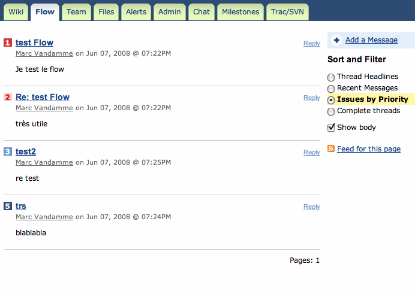Open the Milestones tab
Image resolution: width=415 pixels, height=291 pixels.
(240, 12)
